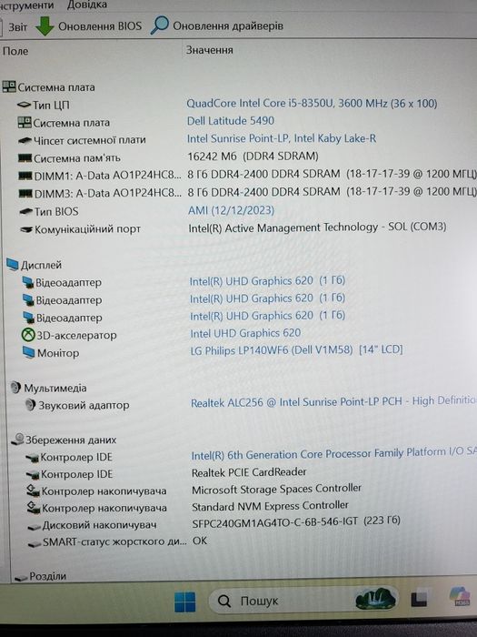Select the SMART-статус жорсткого диска row

[x=117, y=542]
